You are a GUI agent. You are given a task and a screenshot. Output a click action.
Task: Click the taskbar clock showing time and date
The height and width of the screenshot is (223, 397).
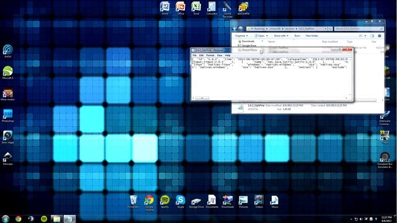coord(386,219)
